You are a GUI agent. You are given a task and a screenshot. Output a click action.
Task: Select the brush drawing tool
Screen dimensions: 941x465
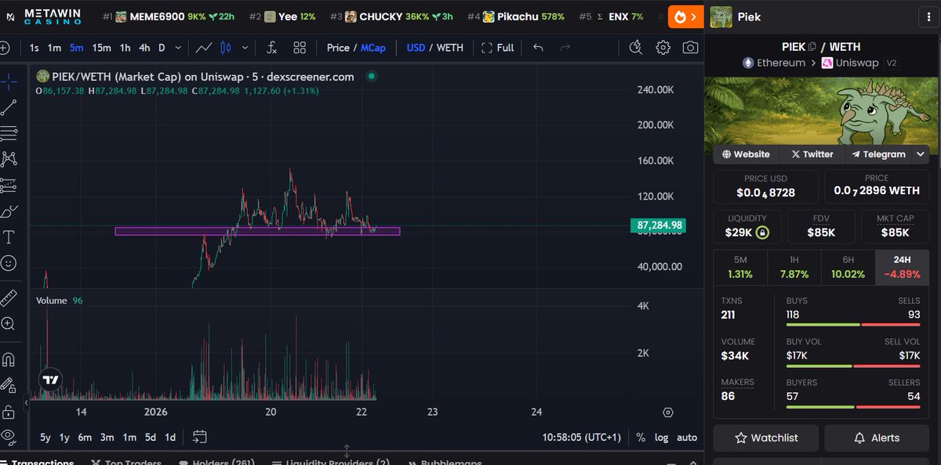coord(9,211)
